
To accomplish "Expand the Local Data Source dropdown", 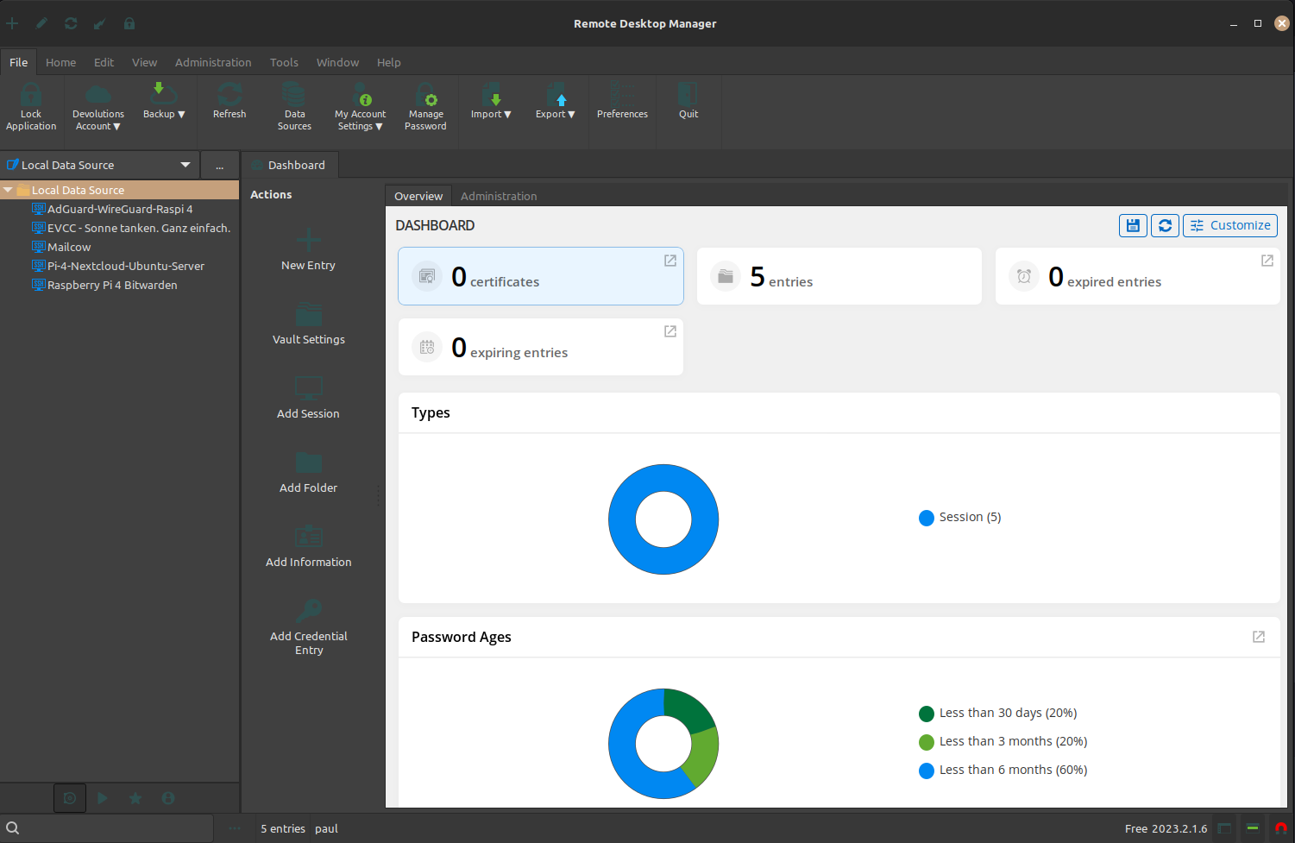I will (x=185, y=165).
